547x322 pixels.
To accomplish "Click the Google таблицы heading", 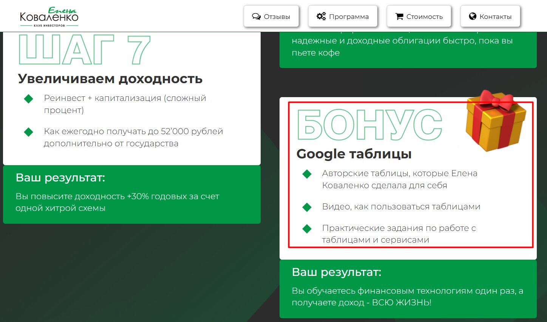I will pos(354,154).
